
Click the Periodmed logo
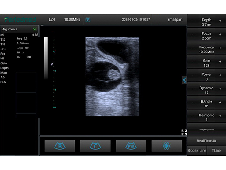(20, 19)
